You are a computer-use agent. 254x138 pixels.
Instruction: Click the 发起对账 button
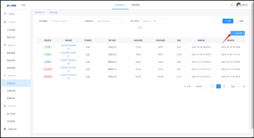[x=237, y=33]
